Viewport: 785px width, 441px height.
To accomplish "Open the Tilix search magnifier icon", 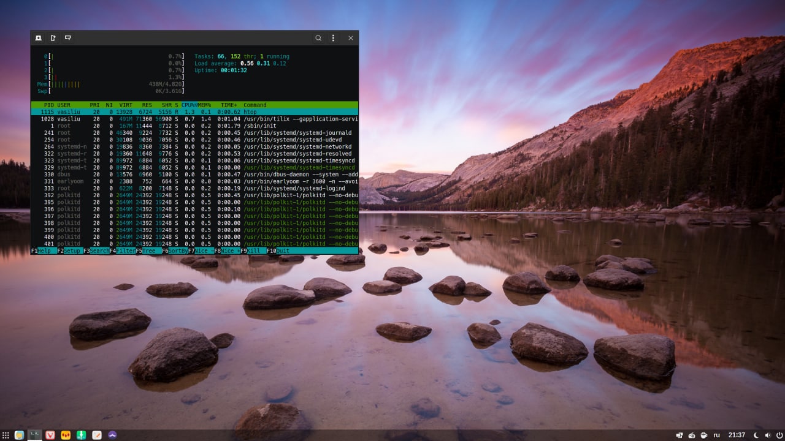I will (x=318, y=38).
